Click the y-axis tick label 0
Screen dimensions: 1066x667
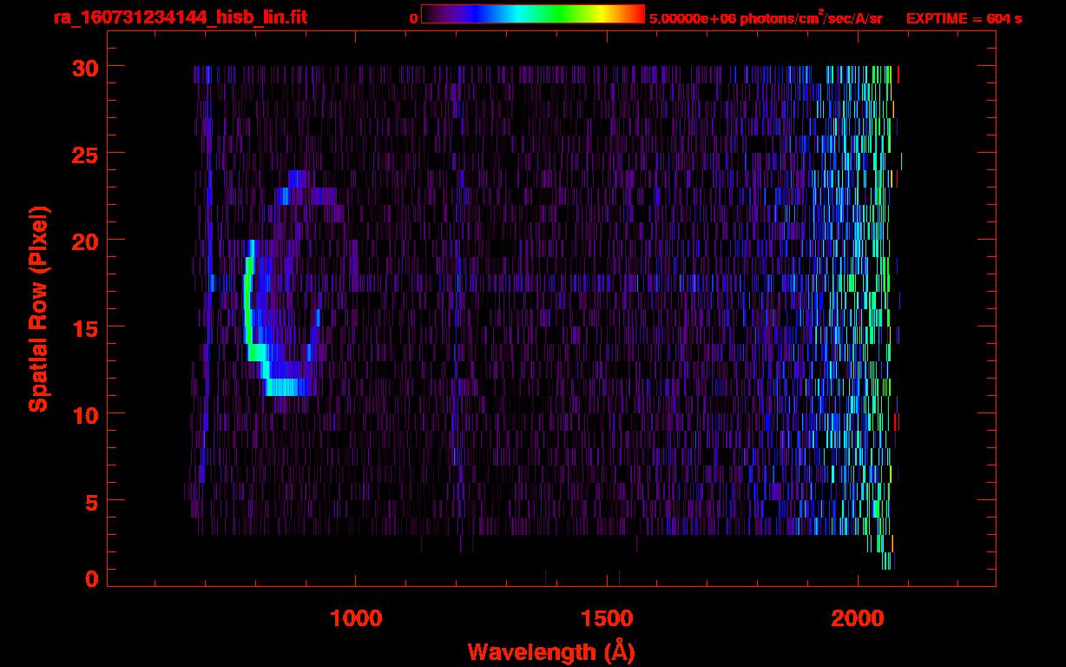91,578
